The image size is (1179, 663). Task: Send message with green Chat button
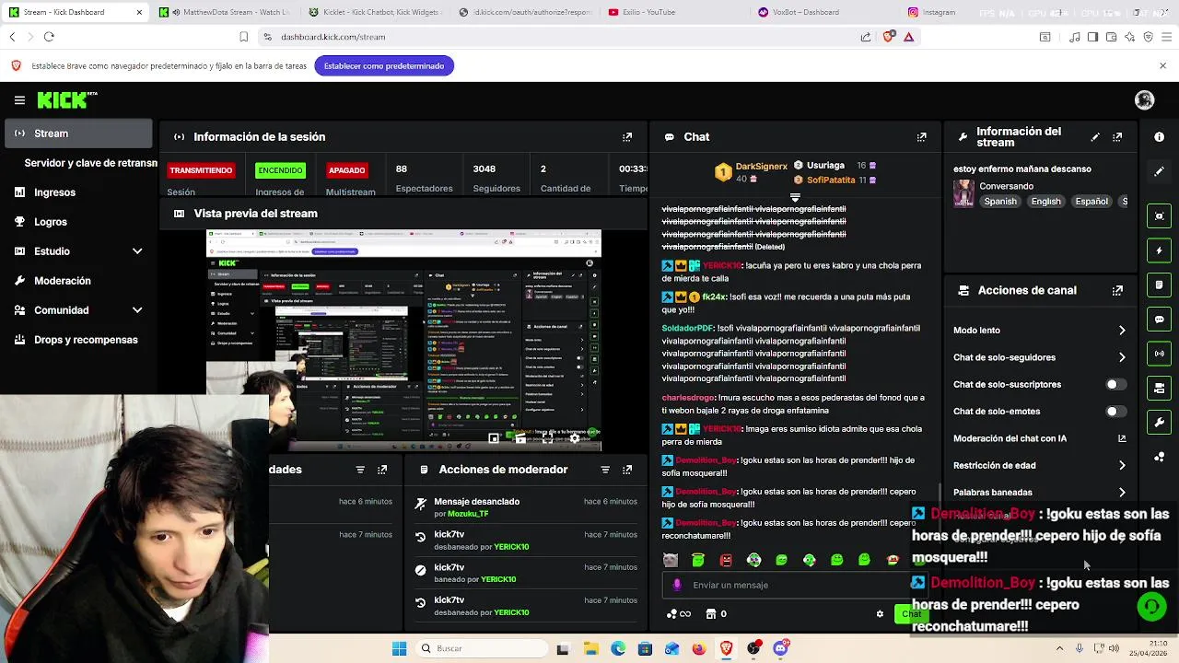[910, 614]
